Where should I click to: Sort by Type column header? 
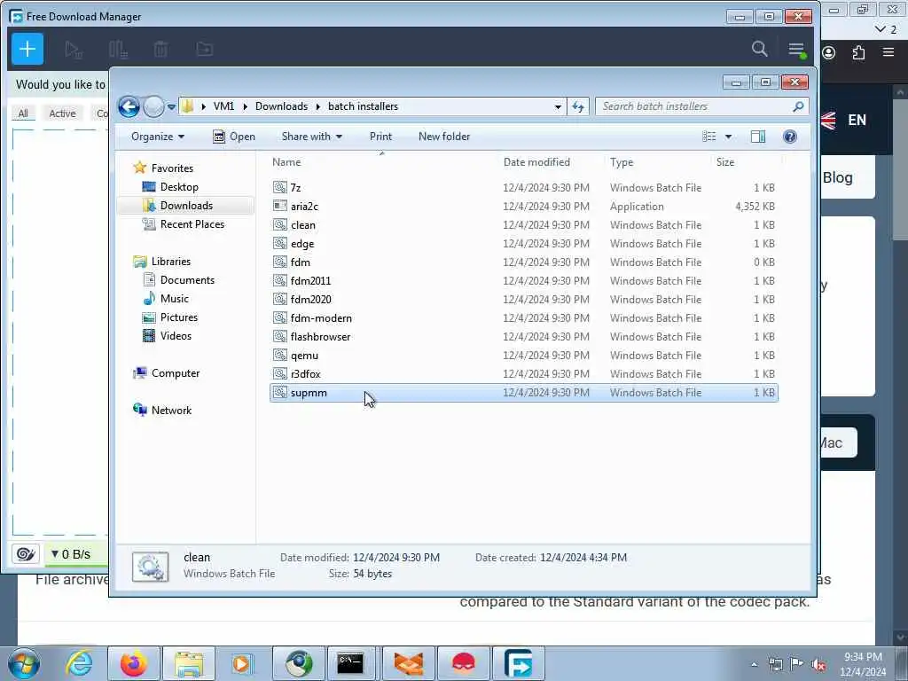coord(657,162)
